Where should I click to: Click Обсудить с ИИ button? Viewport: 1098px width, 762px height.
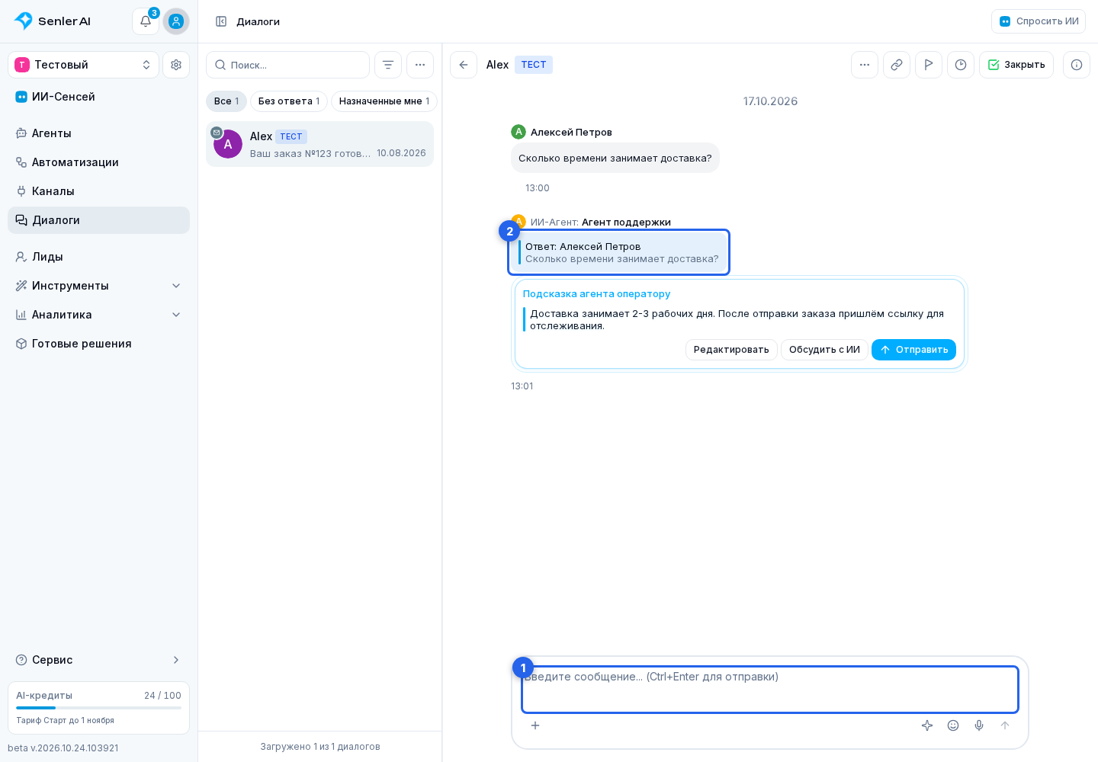[x=824, y=350]
